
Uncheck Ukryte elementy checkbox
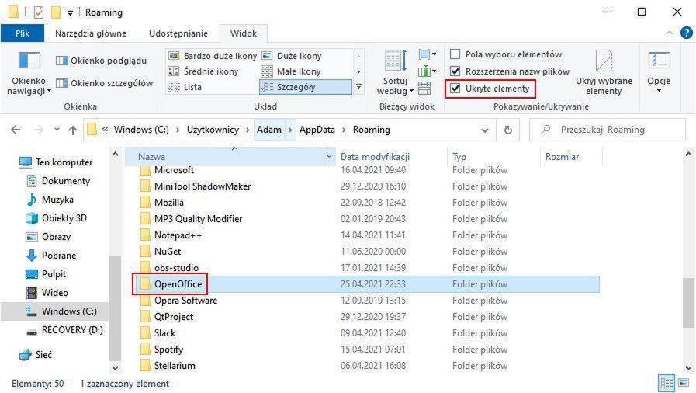pyautogui.click(x=455, y=89)
